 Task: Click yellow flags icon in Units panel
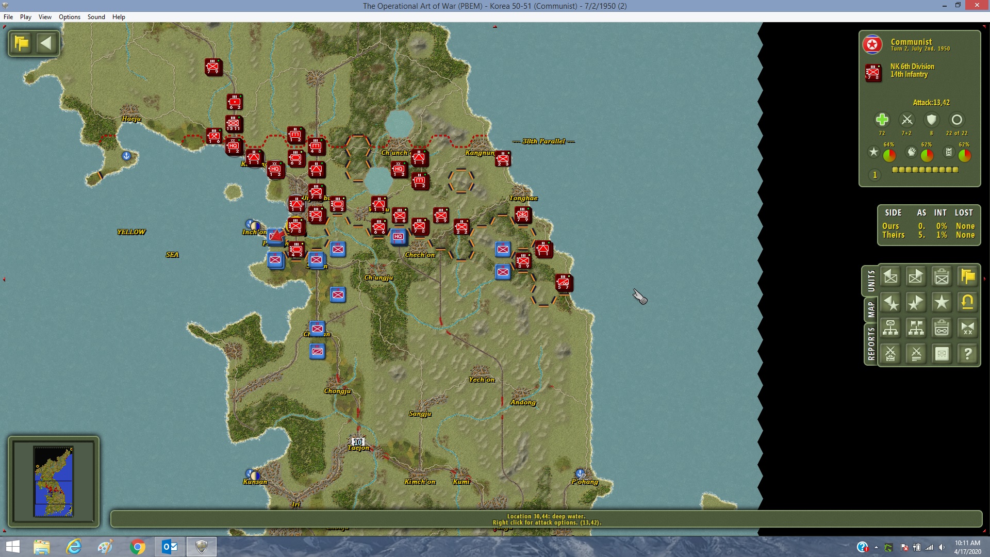968,277
